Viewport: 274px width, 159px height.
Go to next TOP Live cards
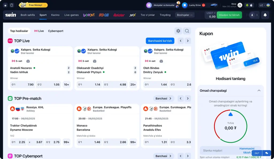pos(188,41)
